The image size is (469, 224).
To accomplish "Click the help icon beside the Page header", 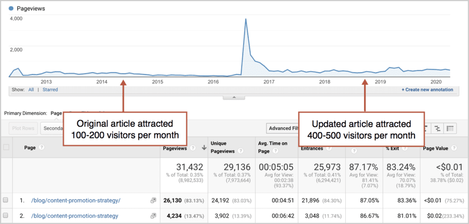I will [x=41, y=148].
